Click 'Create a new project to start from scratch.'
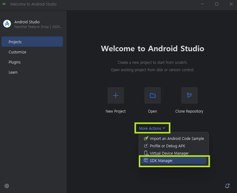The height and width of the screenshot is (193, 237). tap(153, 63)
